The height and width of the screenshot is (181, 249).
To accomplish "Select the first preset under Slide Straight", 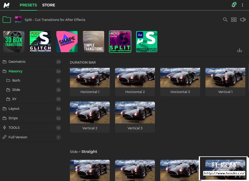I will coord(90,170).
